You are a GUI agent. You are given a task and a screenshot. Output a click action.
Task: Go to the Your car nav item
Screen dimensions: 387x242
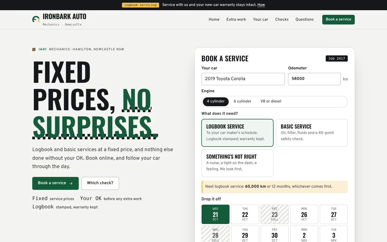(x=260, y=19)
